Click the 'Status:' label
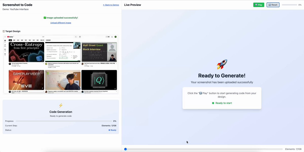The width and height of the screenshot is (304, 152). click(x=8, y=130)
